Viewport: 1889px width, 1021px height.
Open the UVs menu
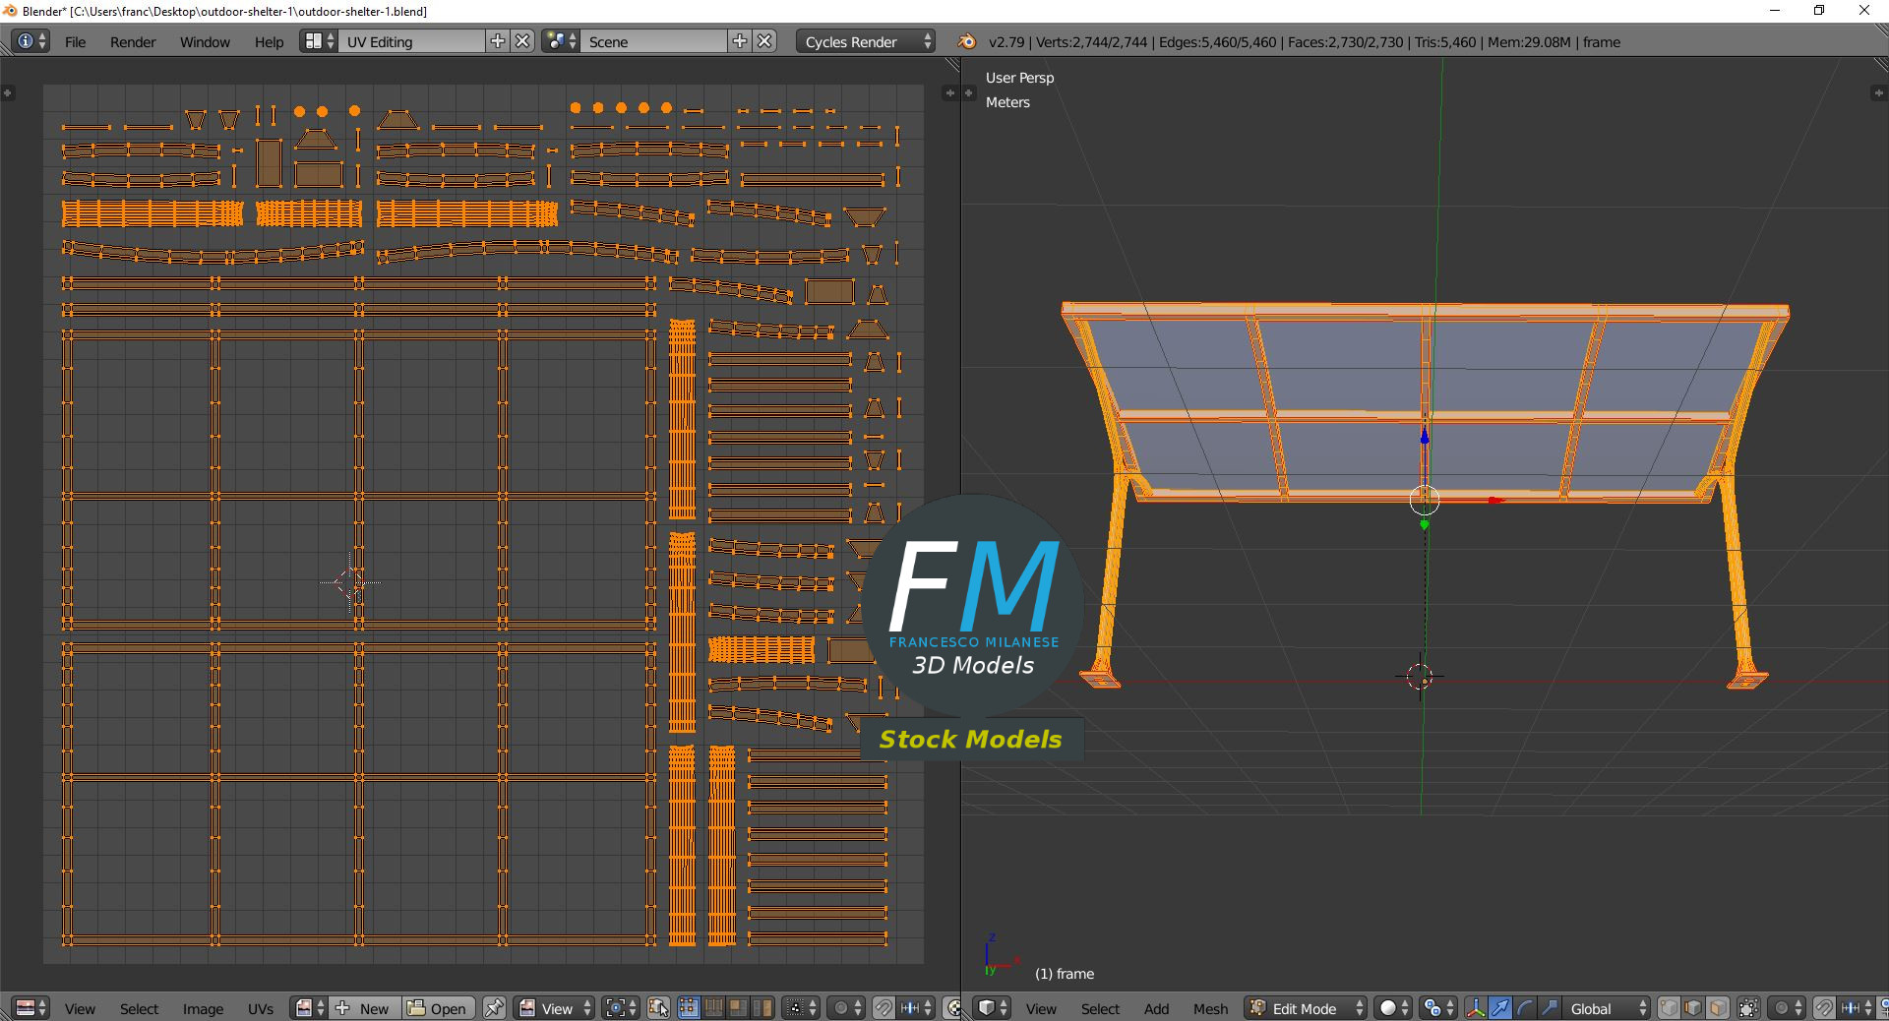[261, 1008]
